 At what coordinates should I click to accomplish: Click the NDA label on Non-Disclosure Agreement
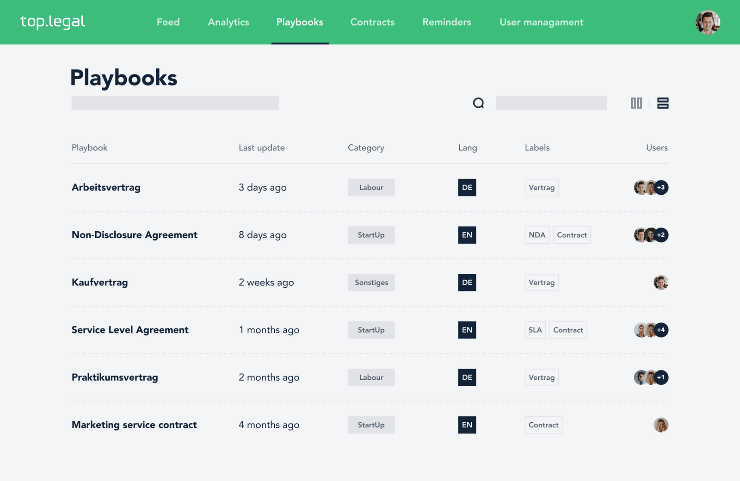(536, 234)
